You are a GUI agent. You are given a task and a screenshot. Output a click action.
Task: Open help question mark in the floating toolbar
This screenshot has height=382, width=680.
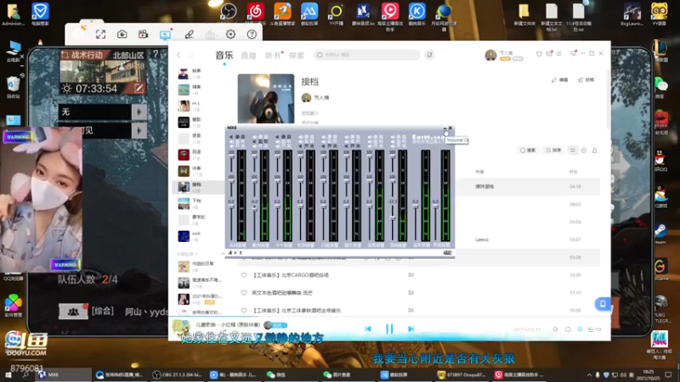[252, 34]
